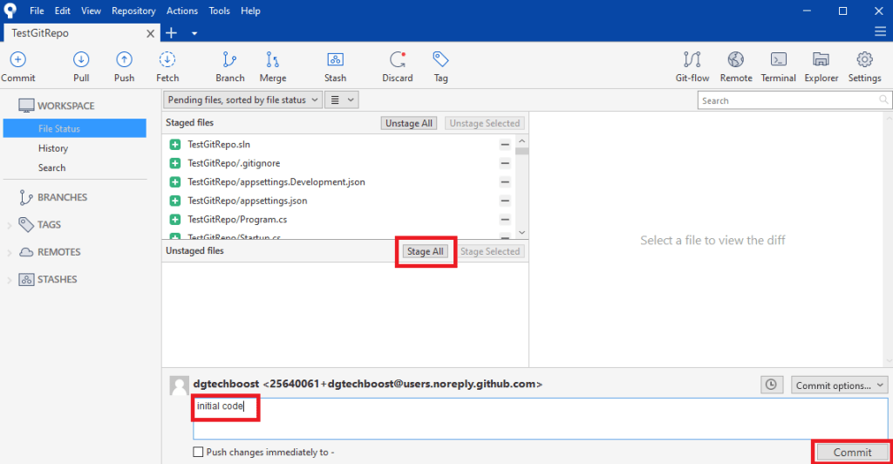Create a new Branch from toolbar
893x464 pixels.
230,60
